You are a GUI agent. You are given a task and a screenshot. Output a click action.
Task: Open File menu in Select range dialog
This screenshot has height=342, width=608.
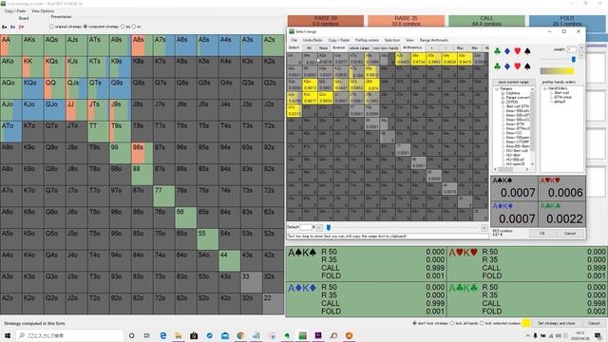pos(294,40)
